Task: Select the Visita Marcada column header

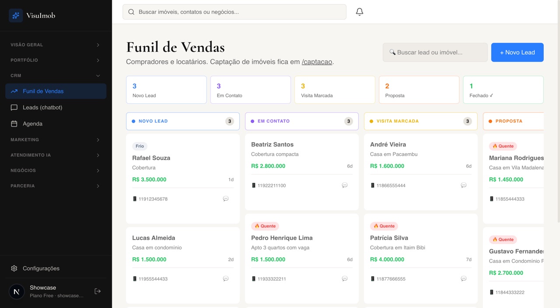Action: click(421, 121)
